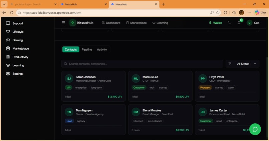Open the Priya Patel contact card
The height and width of the screenshot is (141, 269).
click(227, 86)
